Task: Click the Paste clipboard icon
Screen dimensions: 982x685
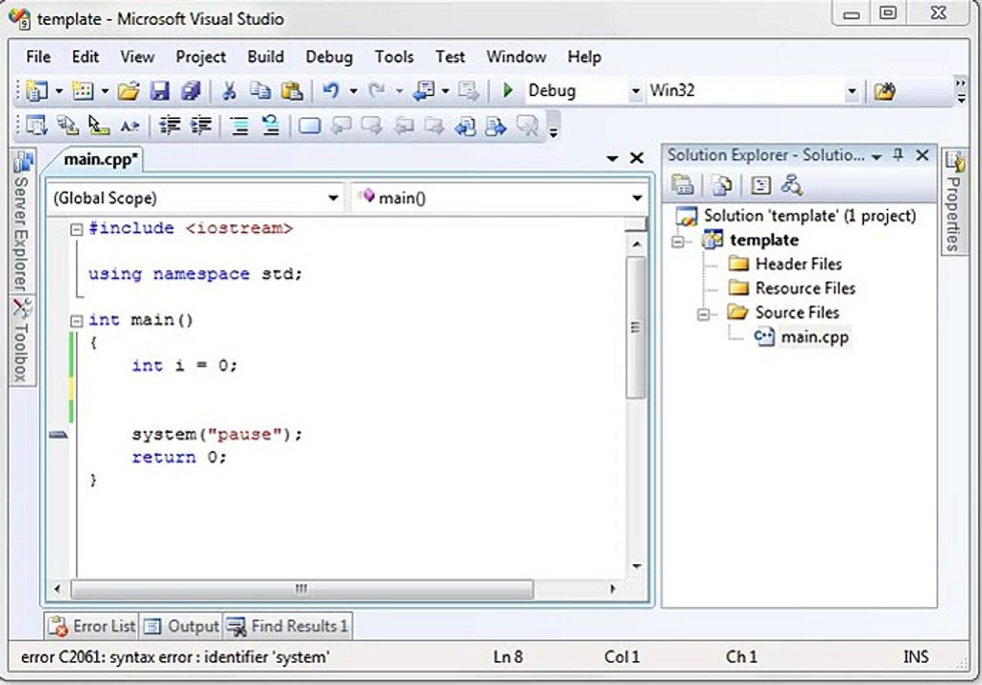Action: (x=291, y=91)
